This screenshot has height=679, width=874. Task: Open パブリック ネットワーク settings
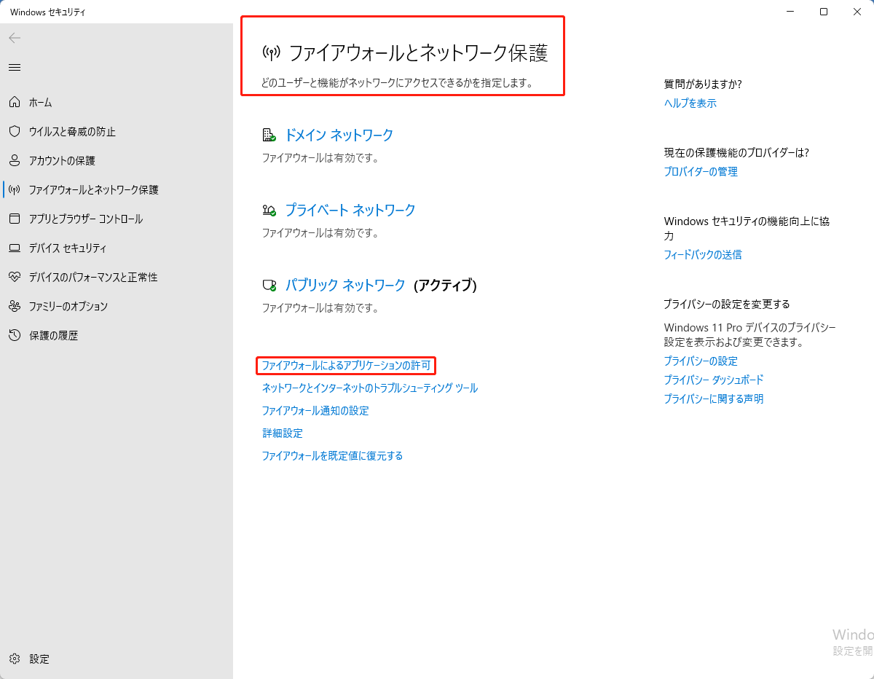[345, 285]
